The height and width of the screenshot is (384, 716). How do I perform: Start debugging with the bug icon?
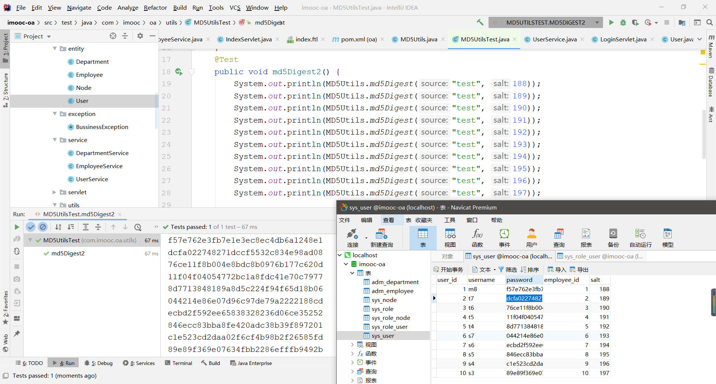(623, 22)
